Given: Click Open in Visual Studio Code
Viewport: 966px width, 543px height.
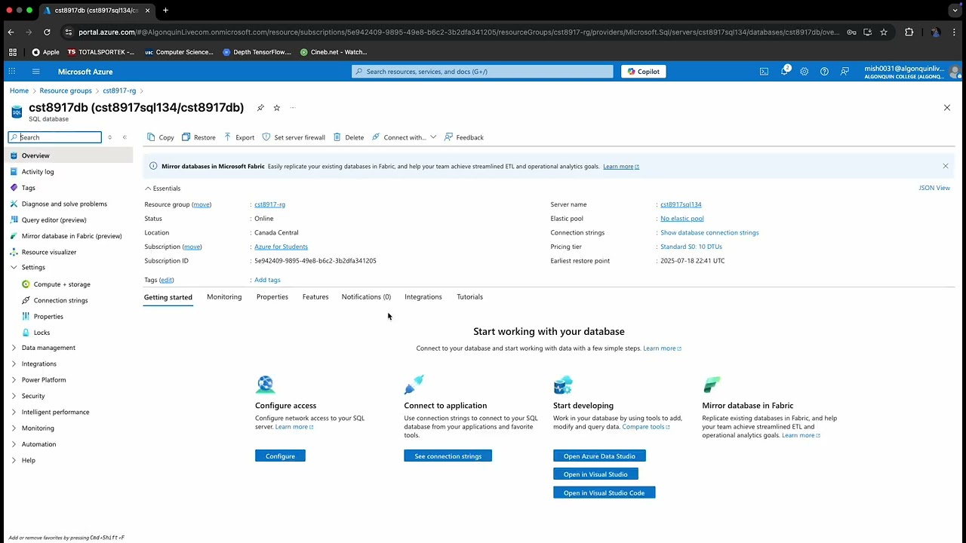Looking at the screenshot, I should tap(604, 492).
